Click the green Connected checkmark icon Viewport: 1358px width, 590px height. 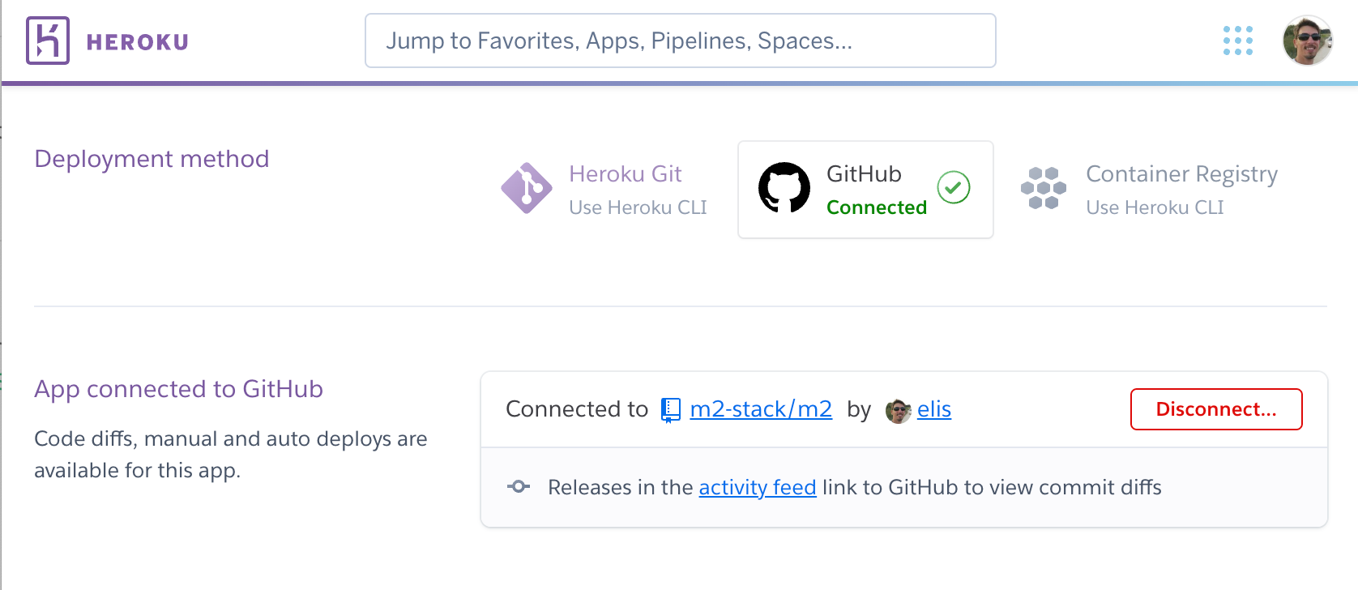[x=954, y=187]
